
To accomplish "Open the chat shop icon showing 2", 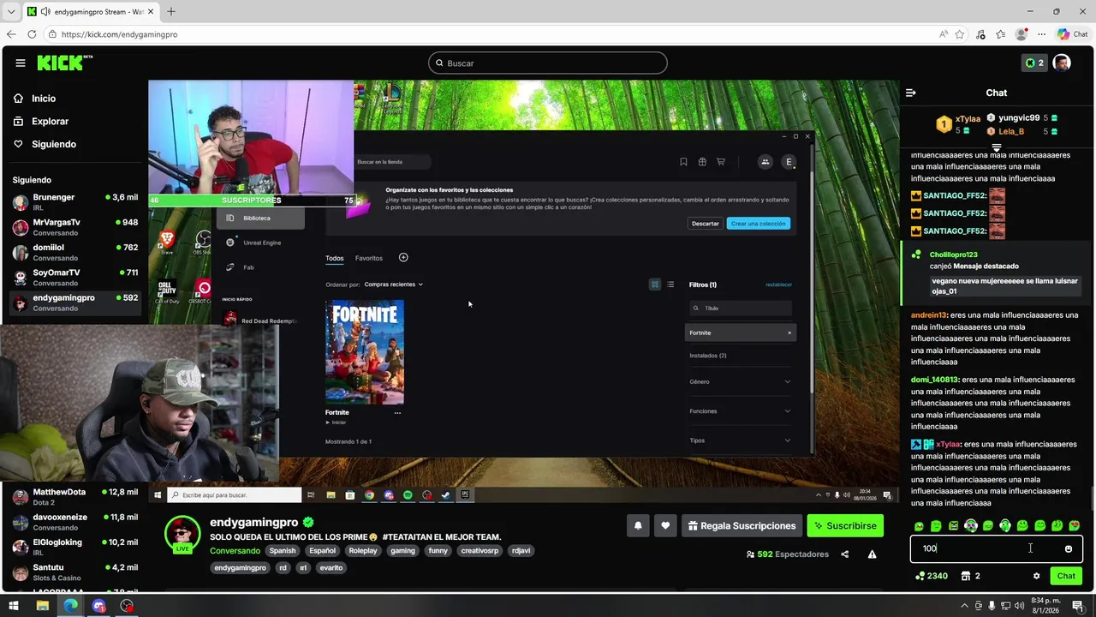I will pos(971,576).
